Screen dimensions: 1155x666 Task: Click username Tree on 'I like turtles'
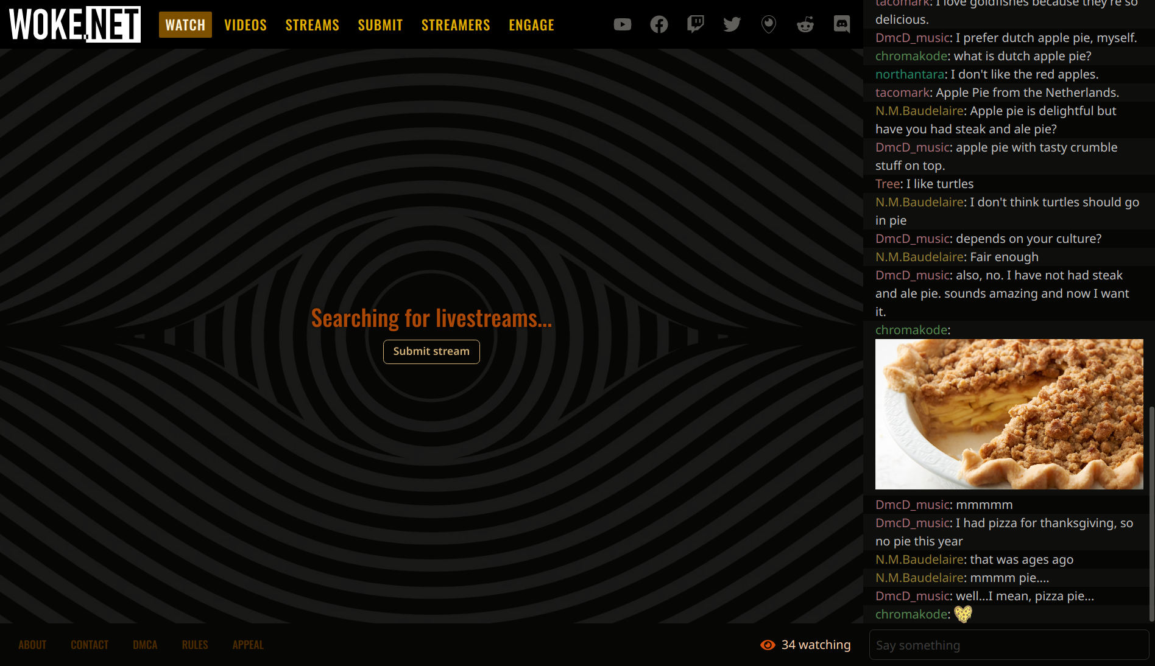click(887, 184)
